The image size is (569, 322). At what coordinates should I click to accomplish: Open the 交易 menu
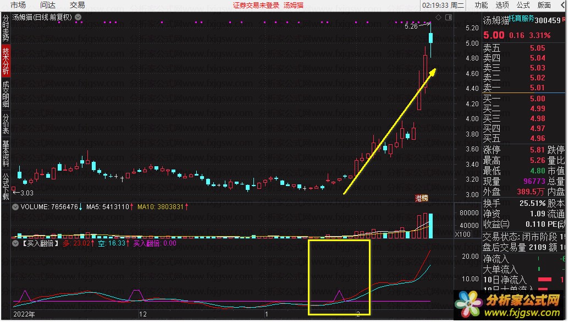[78, 5]
